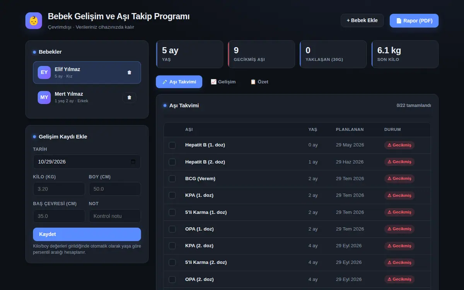Click the Boy (cm) input field

pyautogui.click(x=115, y=189)
